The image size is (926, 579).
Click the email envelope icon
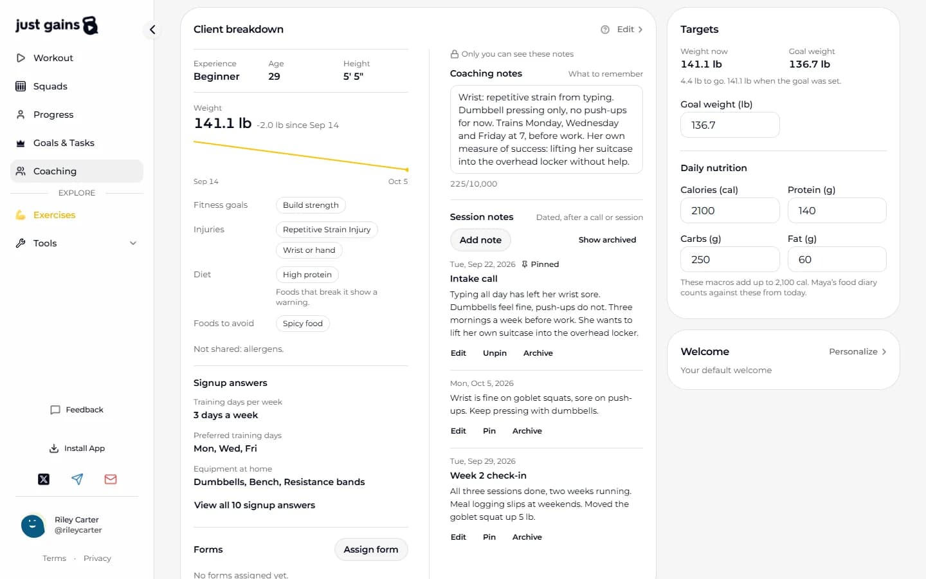111,479
